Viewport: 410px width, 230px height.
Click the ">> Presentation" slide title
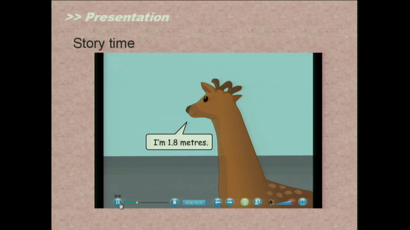117,17
